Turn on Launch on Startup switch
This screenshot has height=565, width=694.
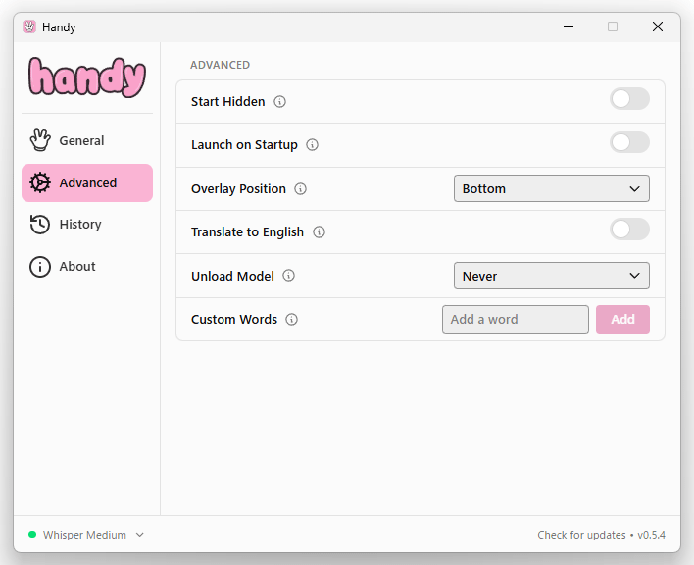(x=629, y=142)
